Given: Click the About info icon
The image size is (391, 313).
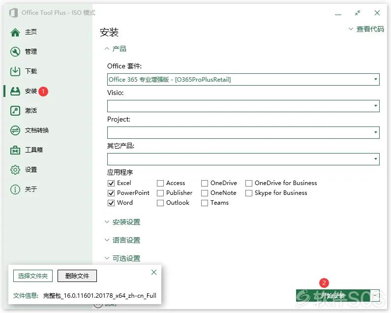Looking at the screenshot, I should point(15,189).
